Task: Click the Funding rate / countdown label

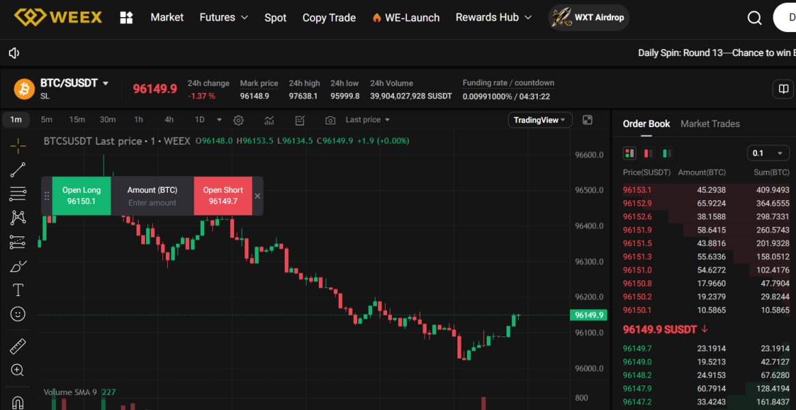Action: tap(508, 83)
